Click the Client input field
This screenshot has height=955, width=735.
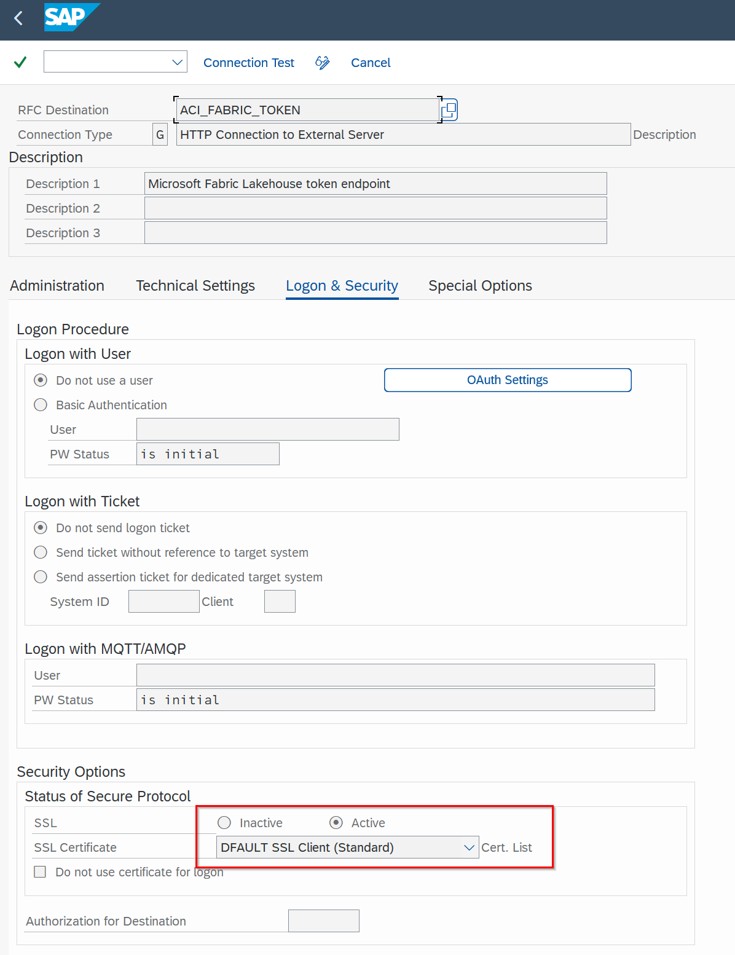(x=280, y=602)
